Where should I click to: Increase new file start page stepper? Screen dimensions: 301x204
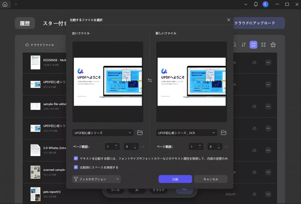click(200, 145)
